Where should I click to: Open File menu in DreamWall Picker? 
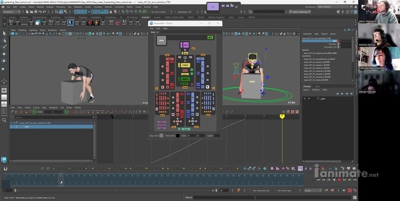(x=152, y=28)
